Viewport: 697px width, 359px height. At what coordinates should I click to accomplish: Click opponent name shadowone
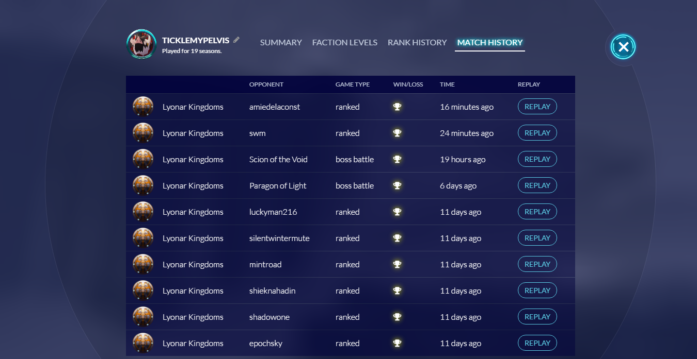tap(270, 317)
